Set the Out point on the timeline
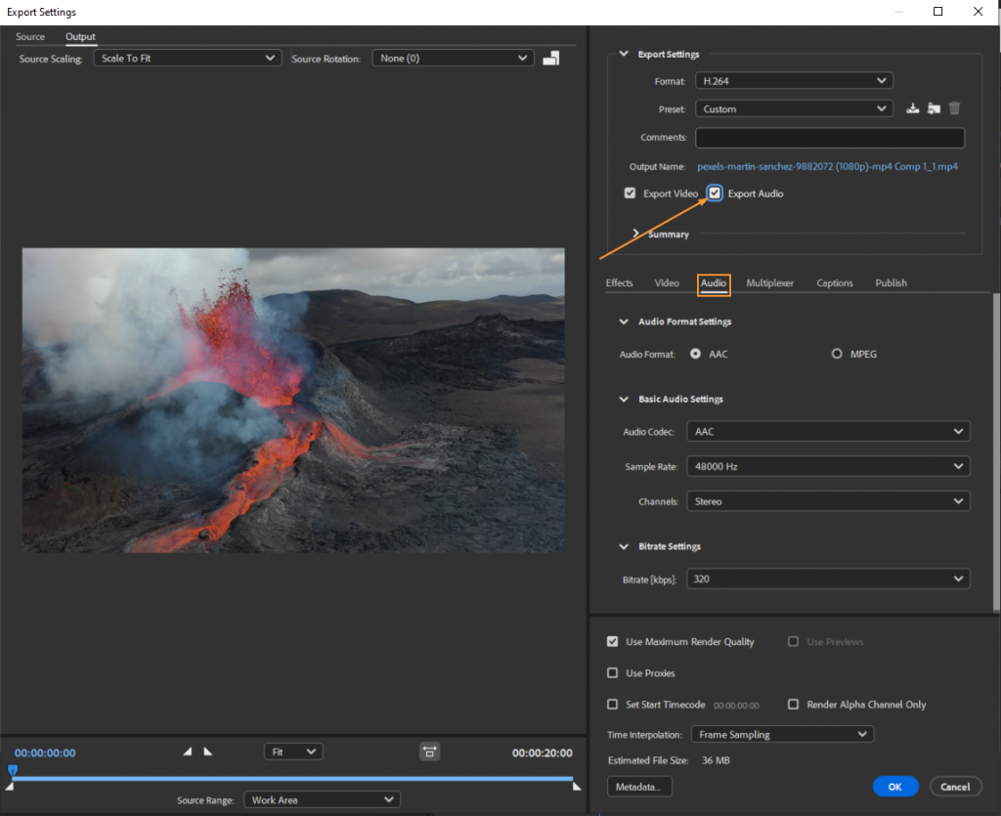Screen dimensions: 1001x816 206,752
